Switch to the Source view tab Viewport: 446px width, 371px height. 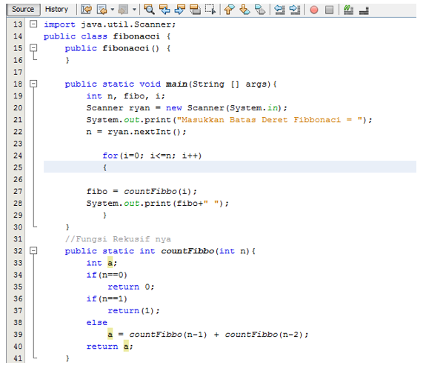point(23,10)
